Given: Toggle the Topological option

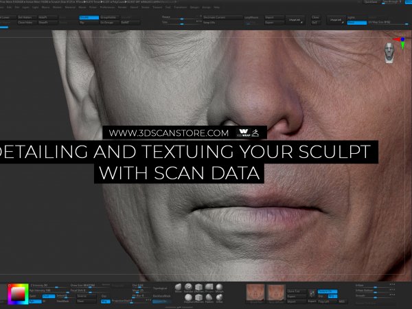Looking at the screenshot, I should [160, 288].
